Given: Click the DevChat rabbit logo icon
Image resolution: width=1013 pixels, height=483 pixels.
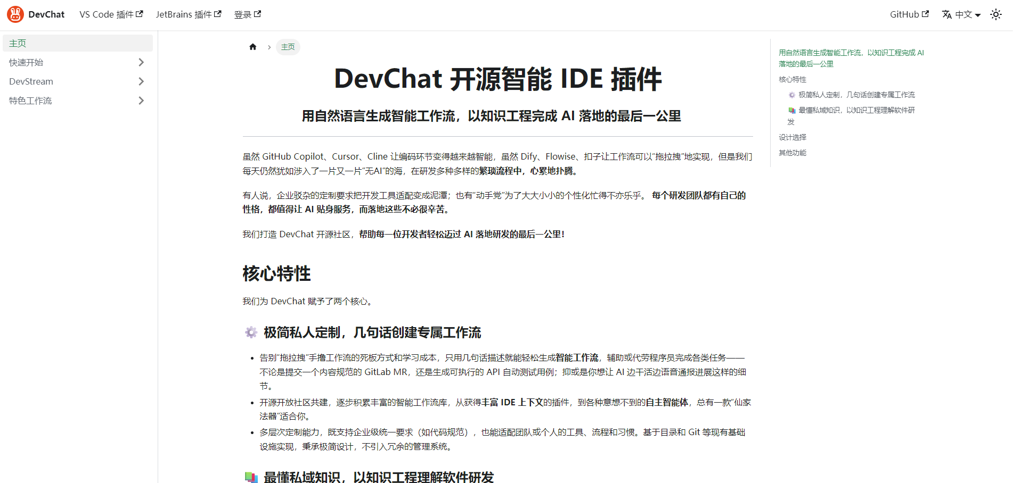Looking at the screenshot, I should 15,14.
